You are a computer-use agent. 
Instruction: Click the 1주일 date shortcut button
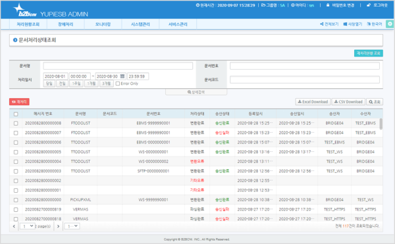coord(76,84)
